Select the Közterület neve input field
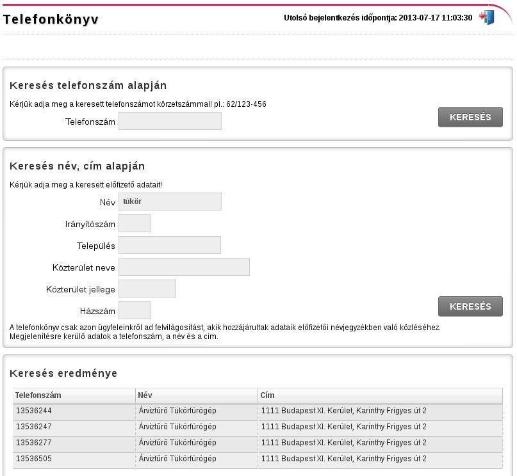This screenshot has height=476, width=517. tap(184, 267)
